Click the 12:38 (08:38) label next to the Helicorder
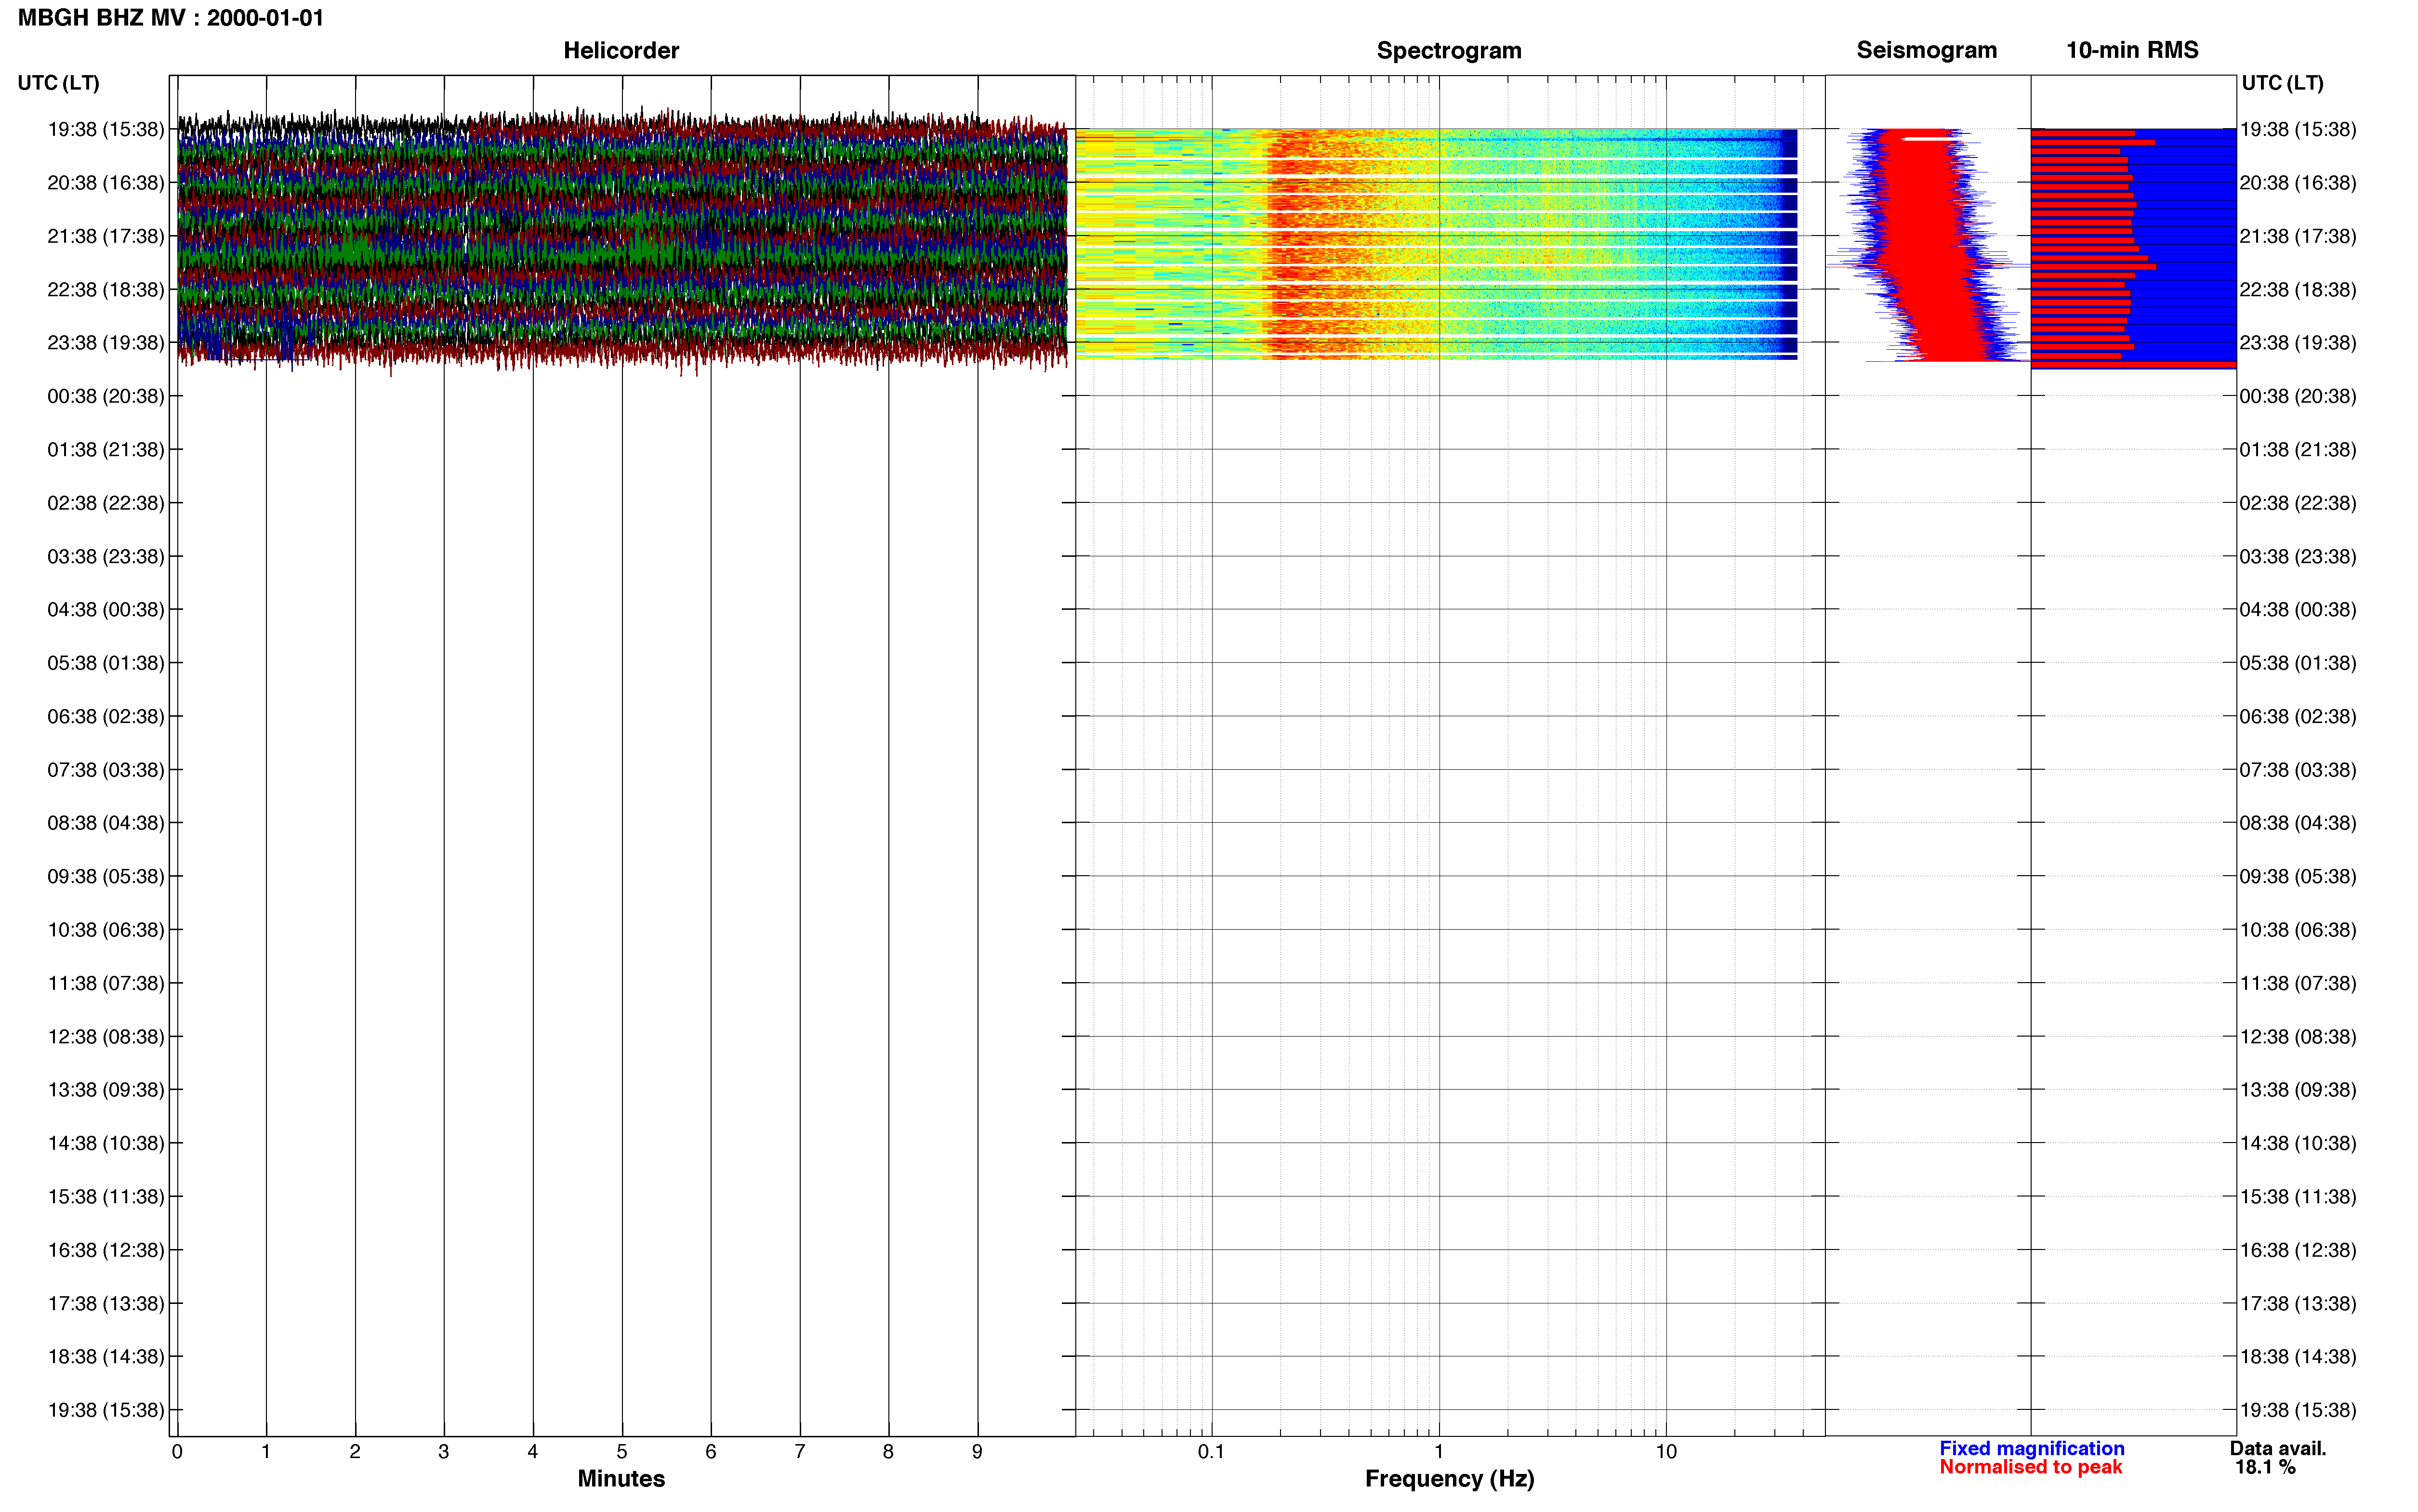The height and width of the screenshot is (1512, 2418). pos(106,1037)
